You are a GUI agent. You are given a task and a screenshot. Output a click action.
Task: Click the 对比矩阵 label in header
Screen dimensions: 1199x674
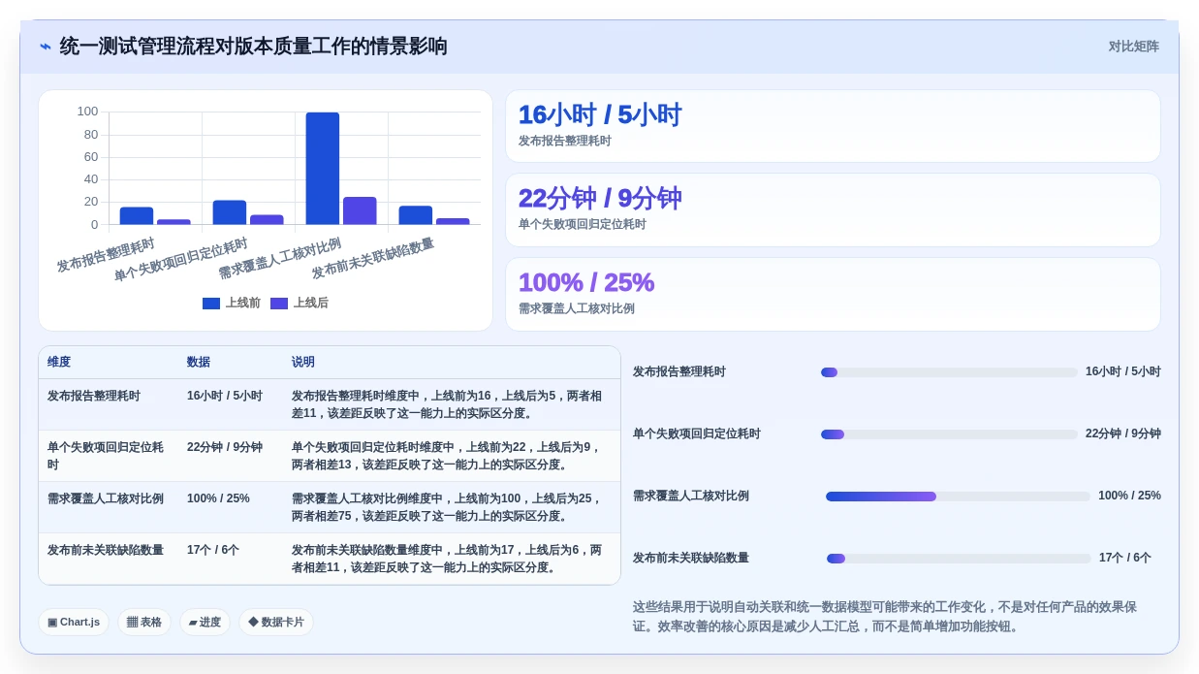1133,47
